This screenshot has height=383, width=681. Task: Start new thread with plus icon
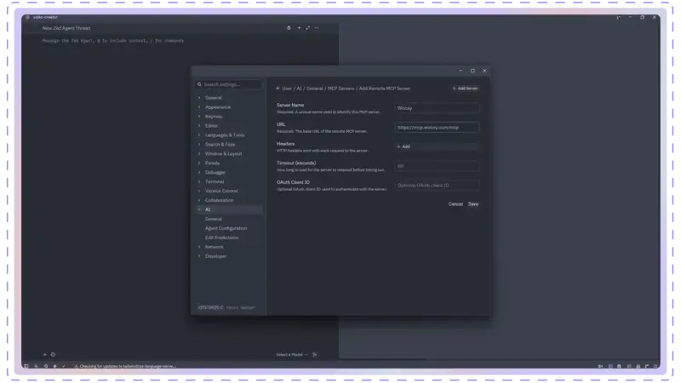tap(299, 28)
